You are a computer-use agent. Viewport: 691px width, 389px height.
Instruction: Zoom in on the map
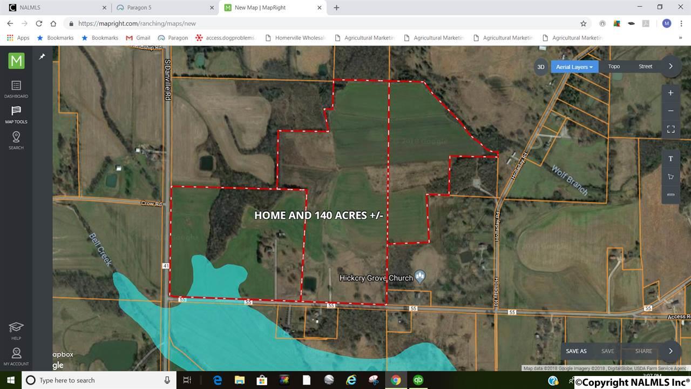(x=670, y=93)
